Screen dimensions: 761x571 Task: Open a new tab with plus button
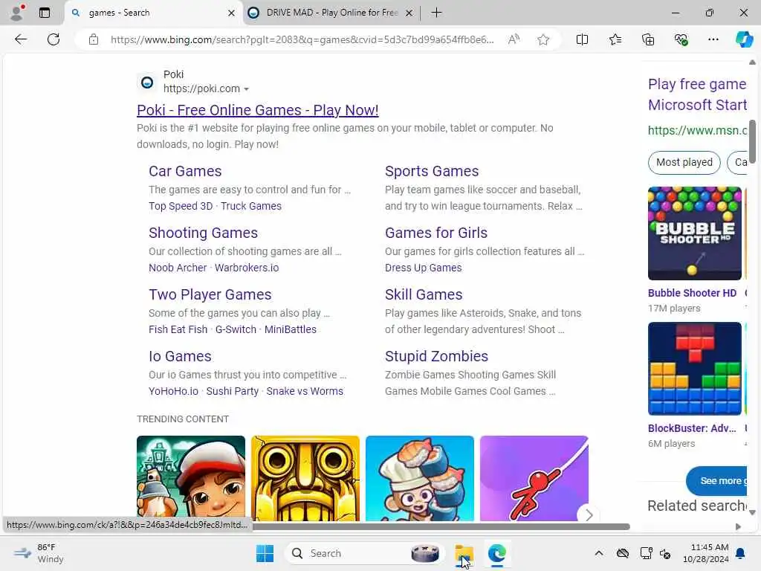coord(436,13)
